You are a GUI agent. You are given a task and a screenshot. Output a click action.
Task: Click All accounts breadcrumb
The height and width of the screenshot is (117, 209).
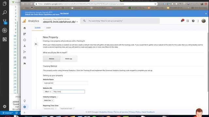tap(47, 19)
